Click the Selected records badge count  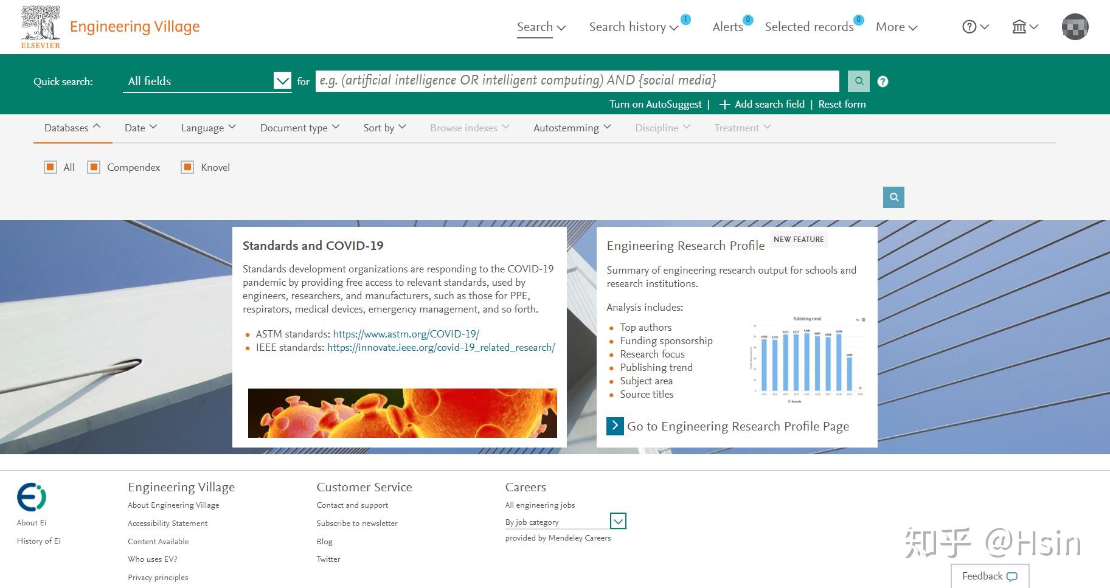point(859,19)
